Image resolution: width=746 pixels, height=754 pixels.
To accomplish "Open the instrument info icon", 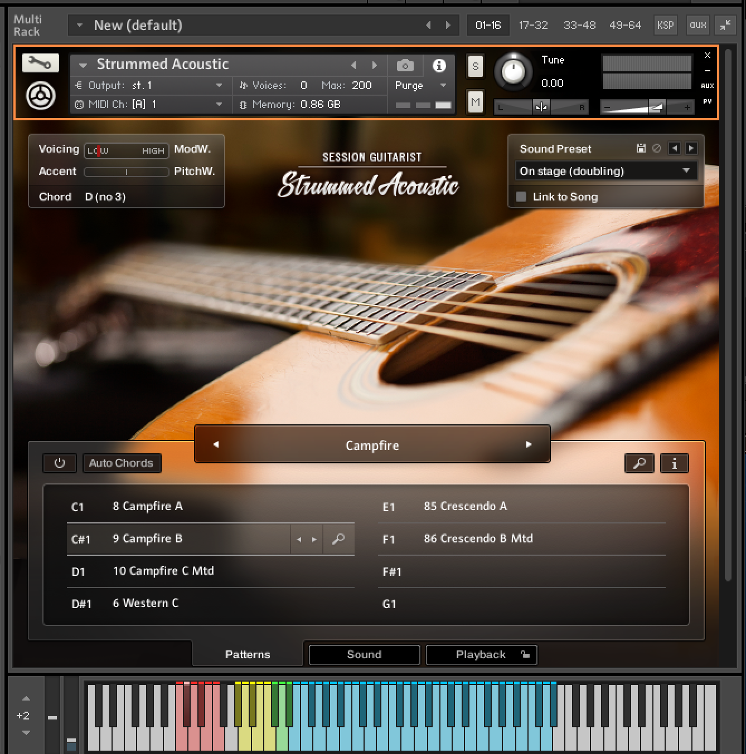I will [x=439, y=66].
